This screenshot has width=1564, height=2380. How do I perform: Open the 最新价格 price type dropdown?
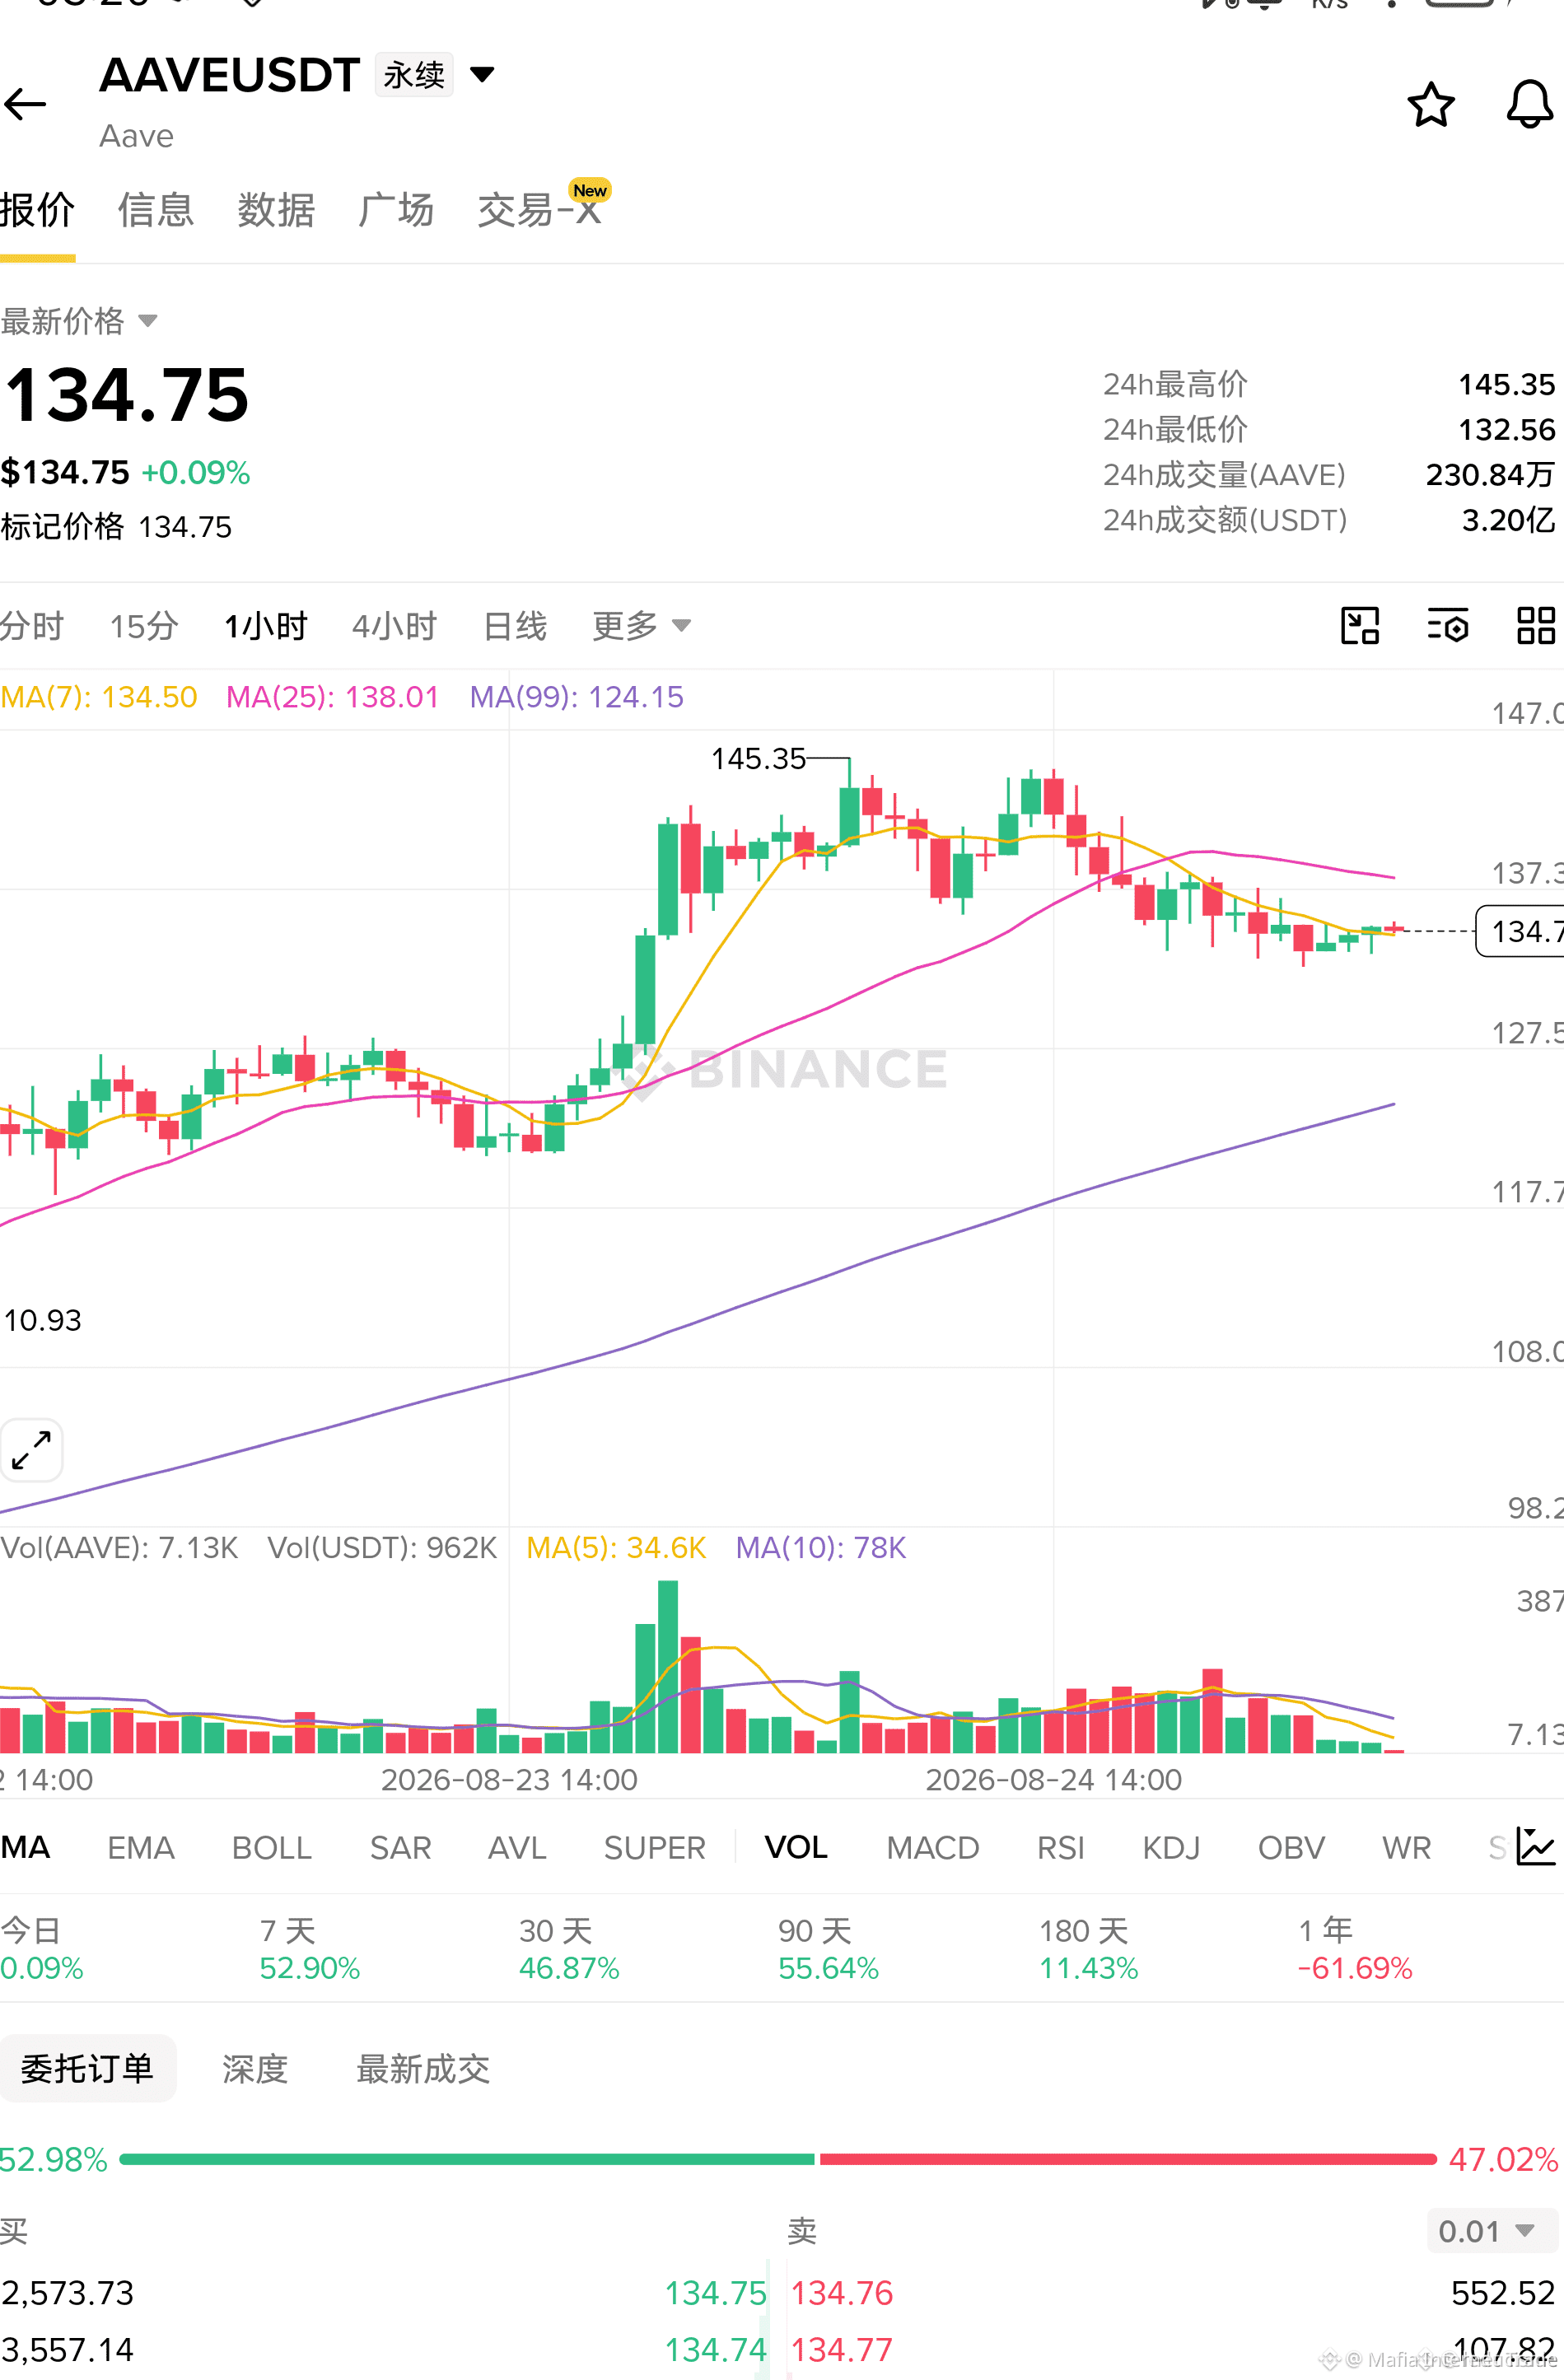pos(79,321)
